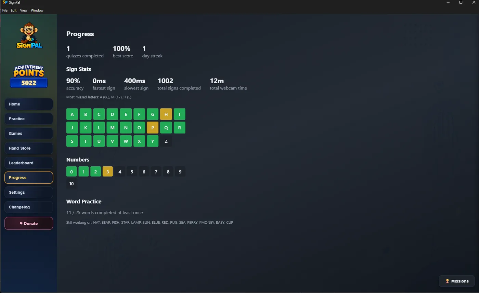Click the number 7 tile
The width and height of the screenshot is (479, 293).
click(x=156, y=171)
